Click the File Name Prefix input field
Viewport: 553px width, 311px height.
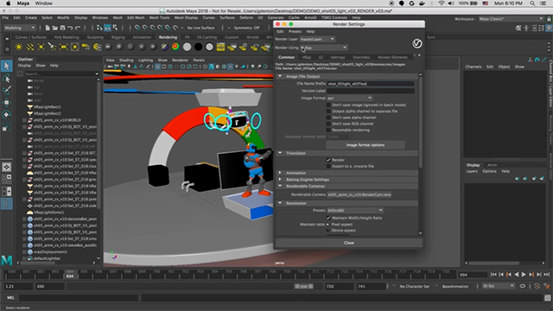coord(371,84)
